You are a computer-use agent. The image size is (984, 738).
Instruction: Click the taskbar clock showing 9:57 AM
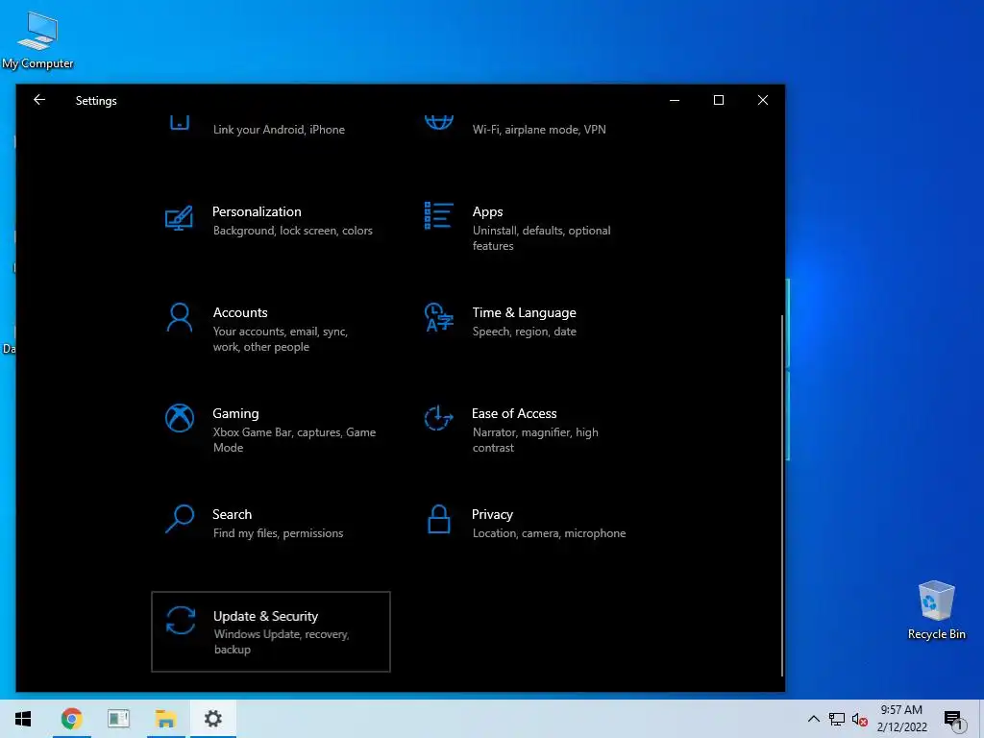pos(901,719)
